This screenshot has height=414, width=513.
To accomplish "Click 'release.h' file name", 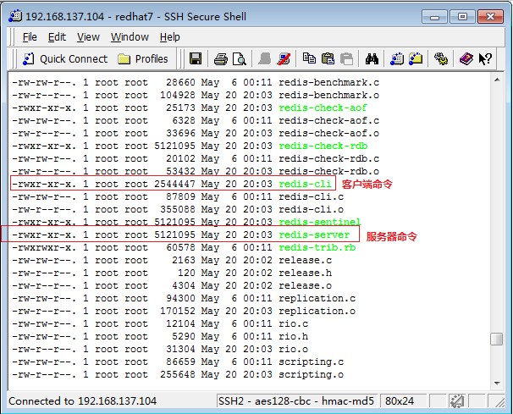I will pos(306,273).
